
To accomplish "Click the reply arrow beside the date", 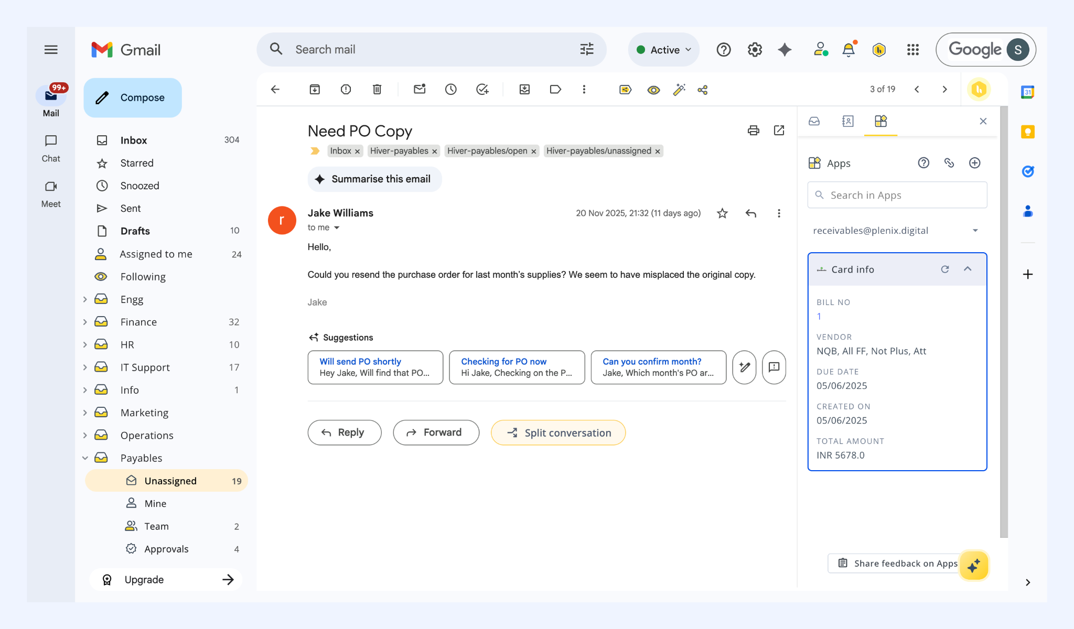I will (751, 213).
